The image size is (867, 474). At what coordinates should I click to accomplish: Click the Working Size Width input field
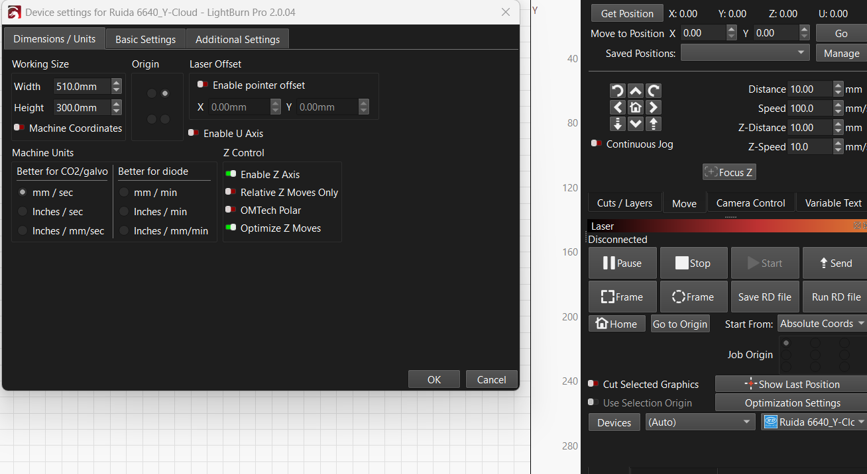click(81, 86)
